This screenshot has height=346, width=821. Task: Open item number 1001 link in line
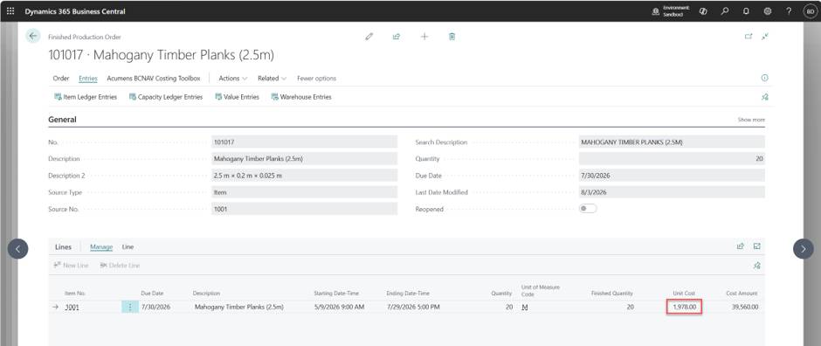click(72, 308)
